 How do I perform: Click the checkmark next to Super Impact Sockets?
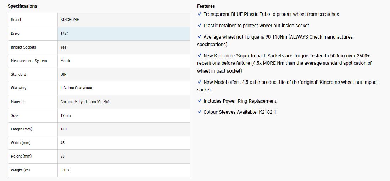pyautogui.click(x=200, y=56)
